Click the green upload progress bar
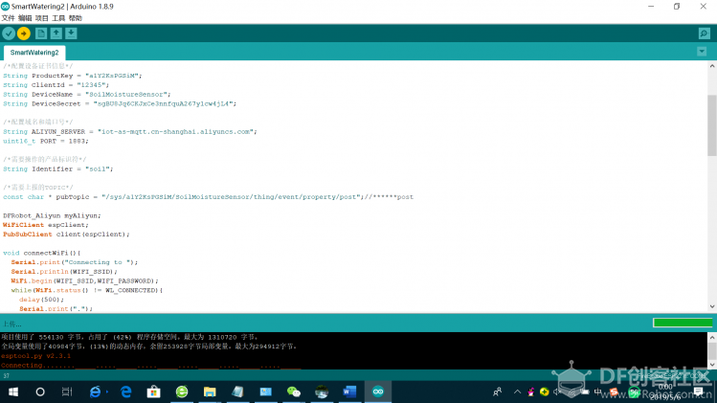Screen dimensions: 717x403 coord(683,323)
